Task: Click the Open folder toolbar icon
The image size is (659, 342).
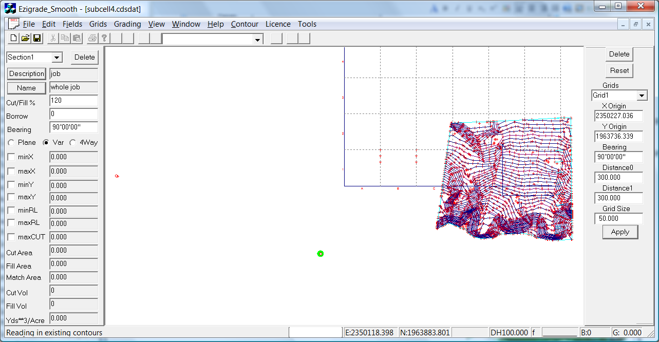Action: (25, 39)
